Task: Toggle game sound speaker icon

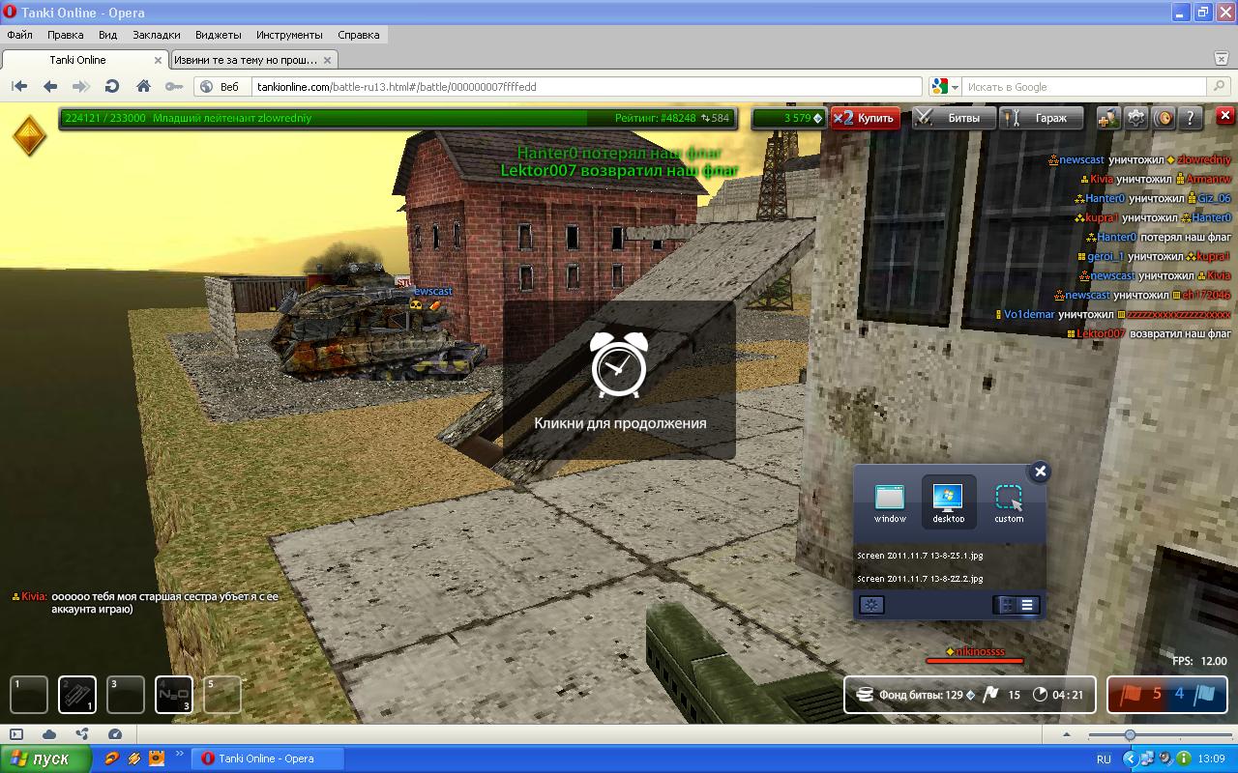Action: [1164, 118]
